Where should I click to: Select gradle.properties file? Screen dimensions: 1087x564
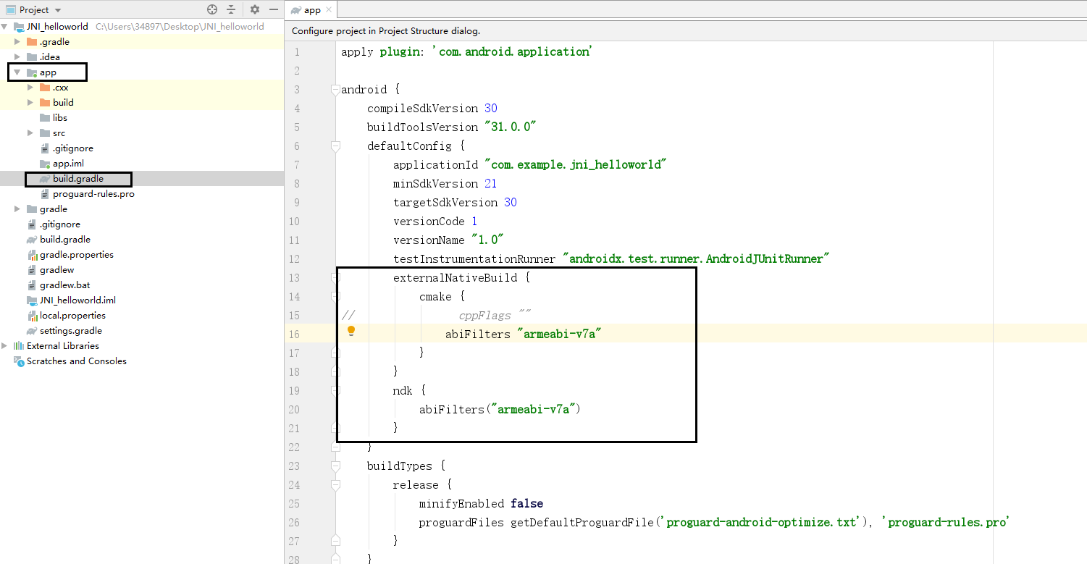(77, 254)
